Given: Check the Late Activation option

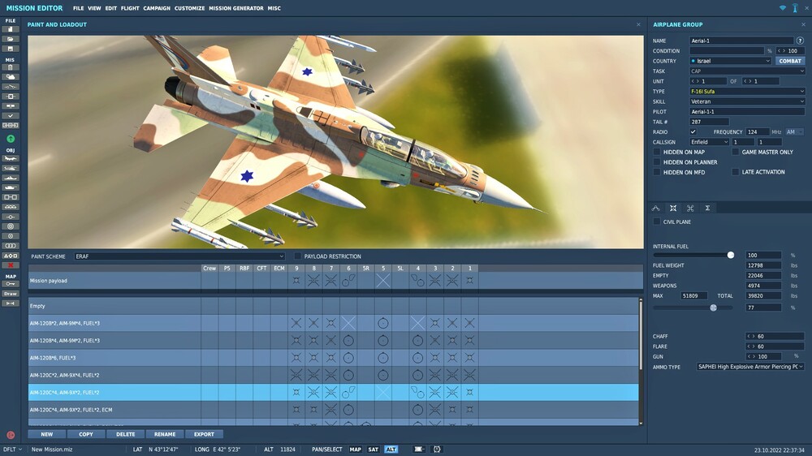Looking at the screenshot, I should click(x=735, y=172).
